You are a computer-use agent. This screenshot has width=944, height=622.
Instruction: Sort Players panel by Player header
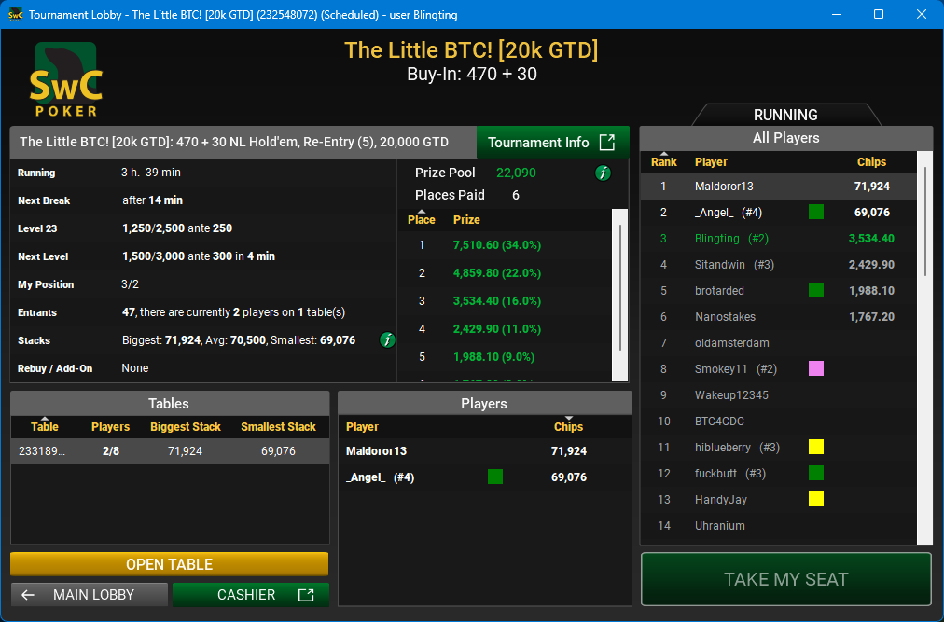pos(362,426)
